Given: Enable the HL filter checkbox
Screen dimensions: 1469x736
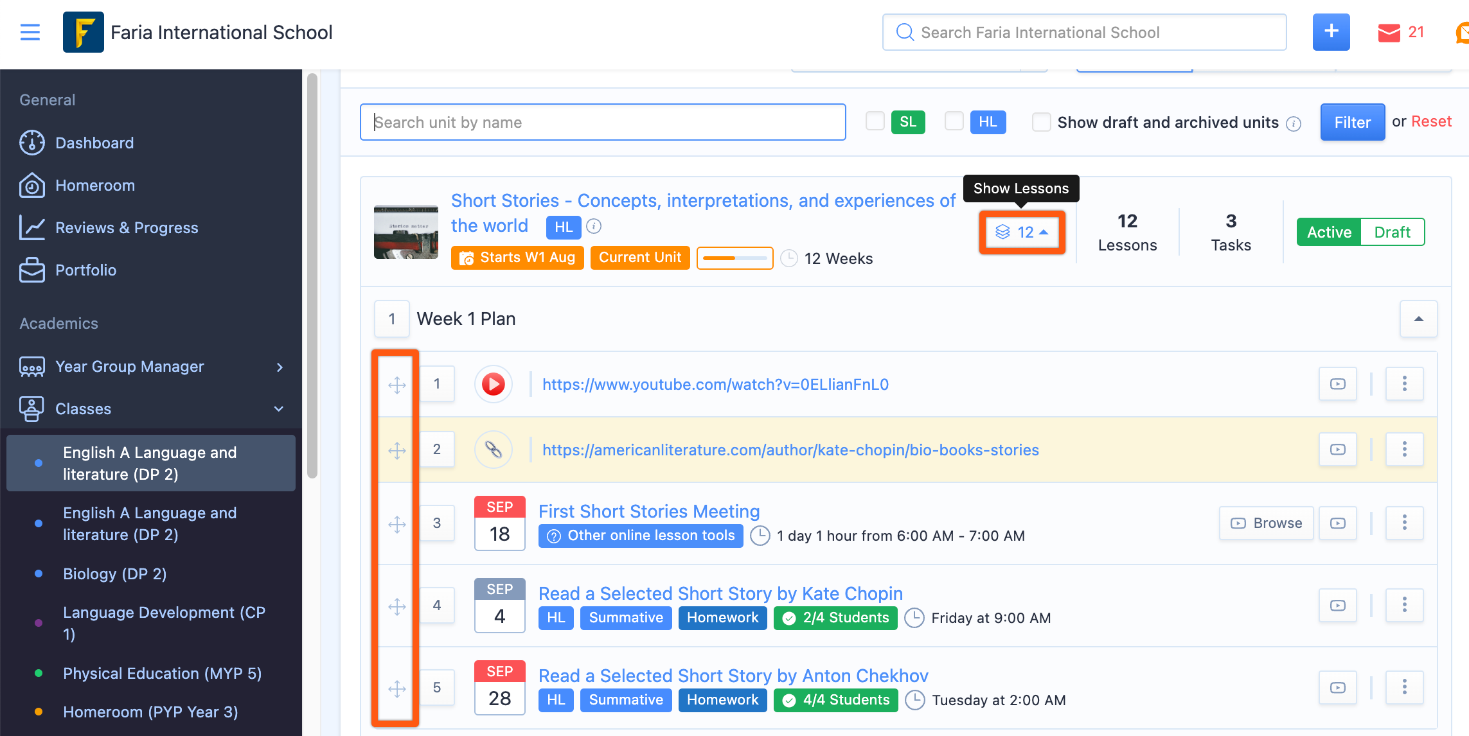Looking at the screenshot, I should point(954,121).
